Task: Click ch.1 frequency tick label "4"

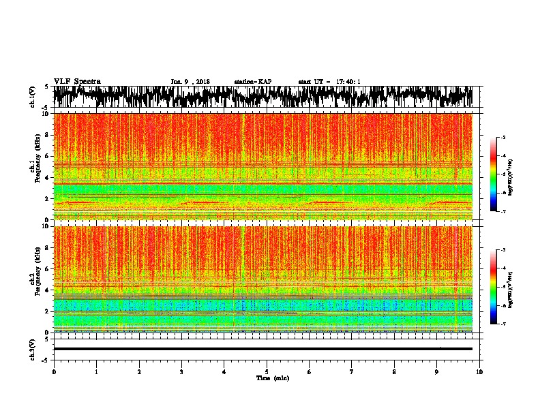Action: [48, 178]
